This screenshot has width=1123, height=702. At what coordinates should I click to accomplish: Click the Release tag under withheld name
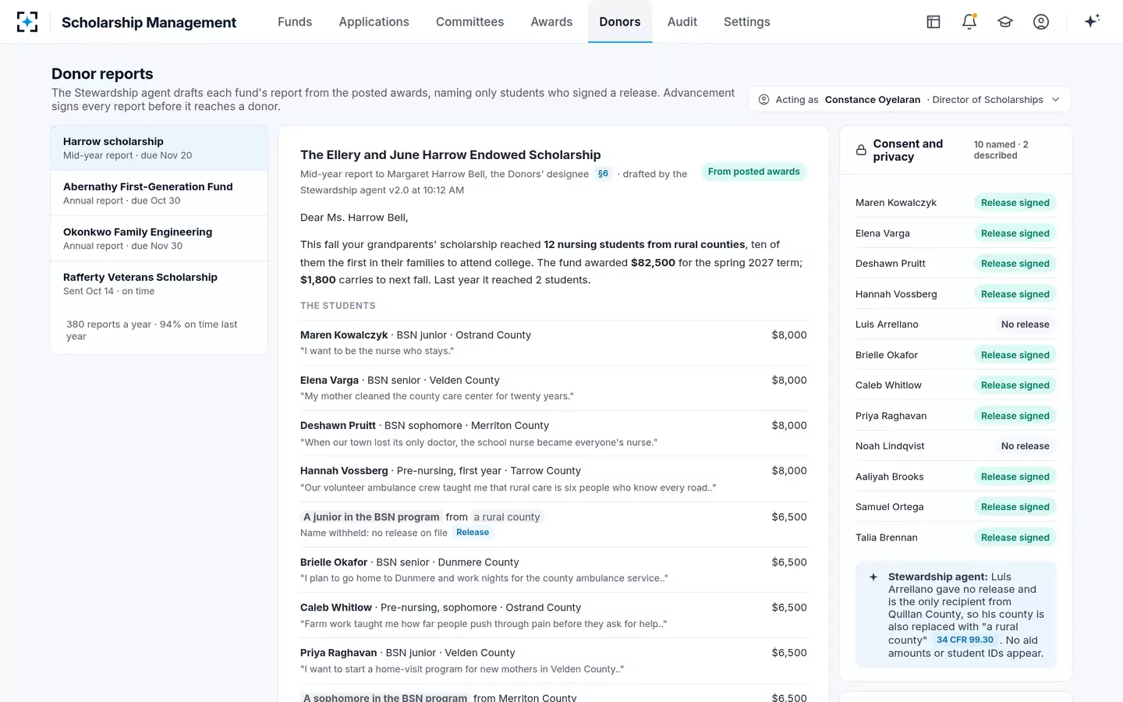pos(473,533)
